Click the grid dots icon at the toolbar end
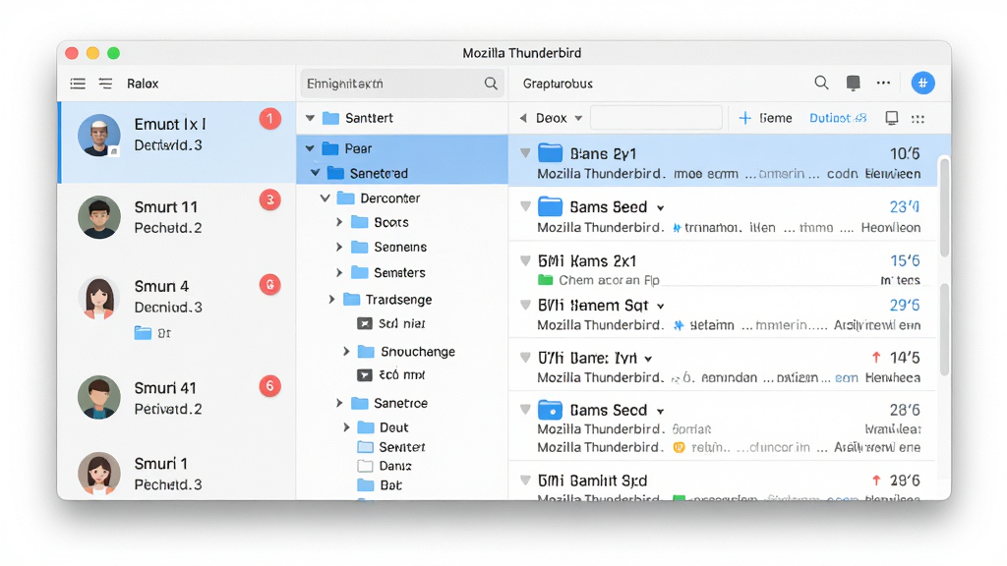 (918, 119)
